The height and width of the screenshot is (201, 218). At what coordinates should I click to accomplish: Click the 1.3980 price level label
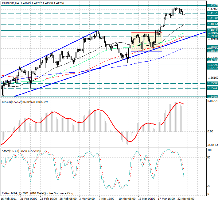tap(212, 36)
